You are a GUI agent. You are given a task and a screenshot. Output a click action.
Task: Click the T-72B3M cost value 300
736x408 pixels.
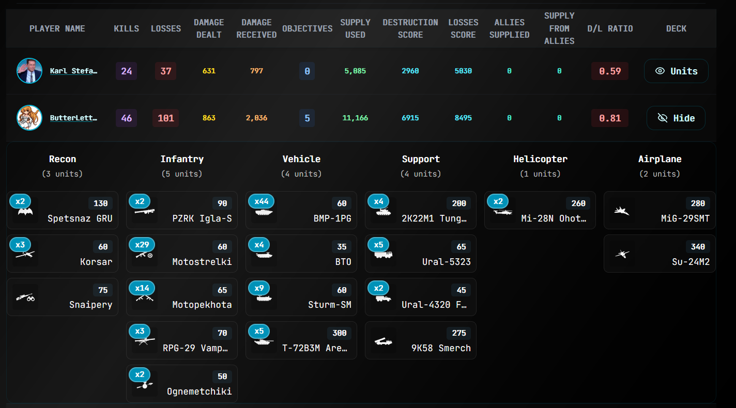[339, 333]
